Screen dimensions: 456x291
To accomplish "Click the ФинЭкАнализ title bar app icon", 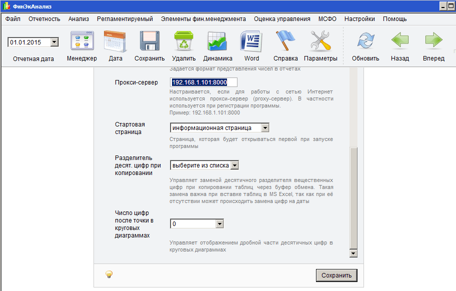I will [x=6, y=6].
